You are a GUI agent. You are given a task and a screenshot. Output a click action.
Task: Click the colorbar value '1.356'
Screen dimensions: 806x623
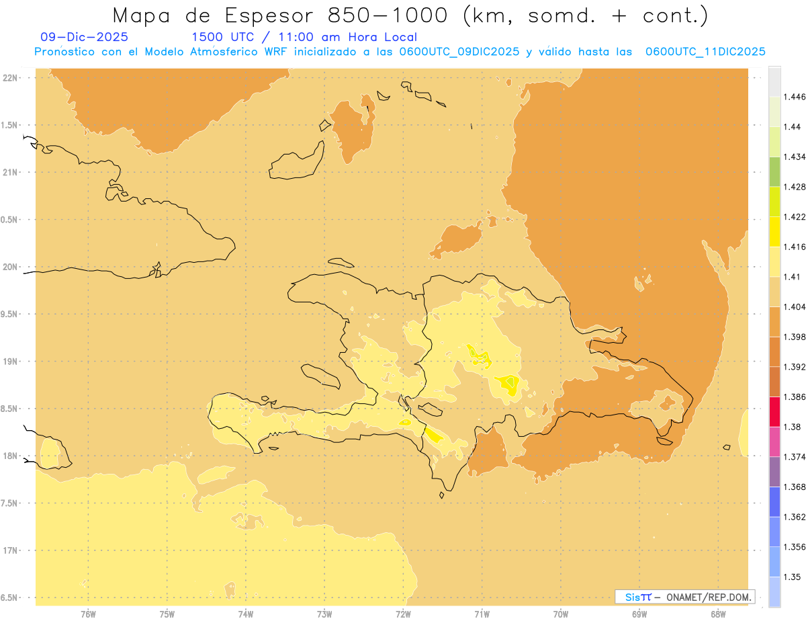pyautogui.click(x=795, y=547)
